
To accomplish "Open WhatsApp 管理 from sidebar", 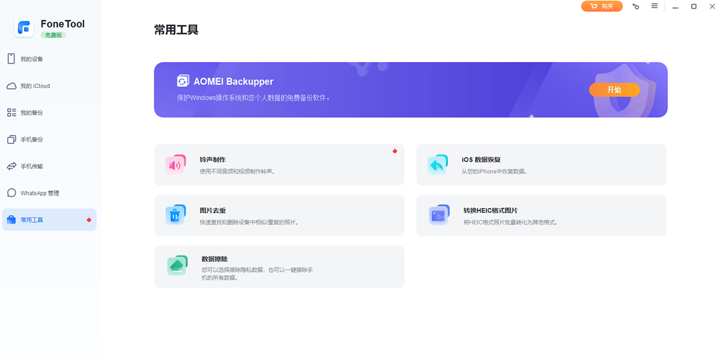I will tap(49, 193).
